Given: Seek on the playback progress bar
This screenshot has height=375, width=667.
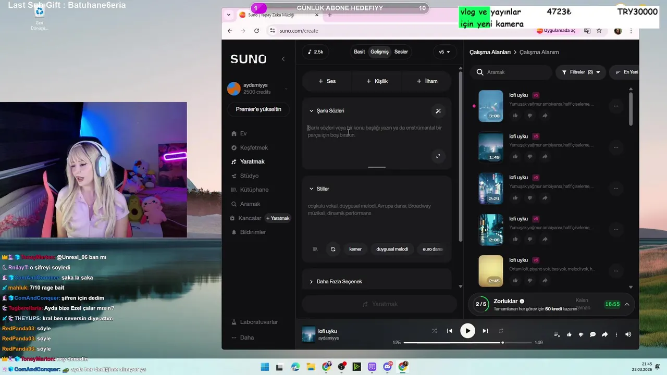Looking at the screenshot, I should [467, 343].
